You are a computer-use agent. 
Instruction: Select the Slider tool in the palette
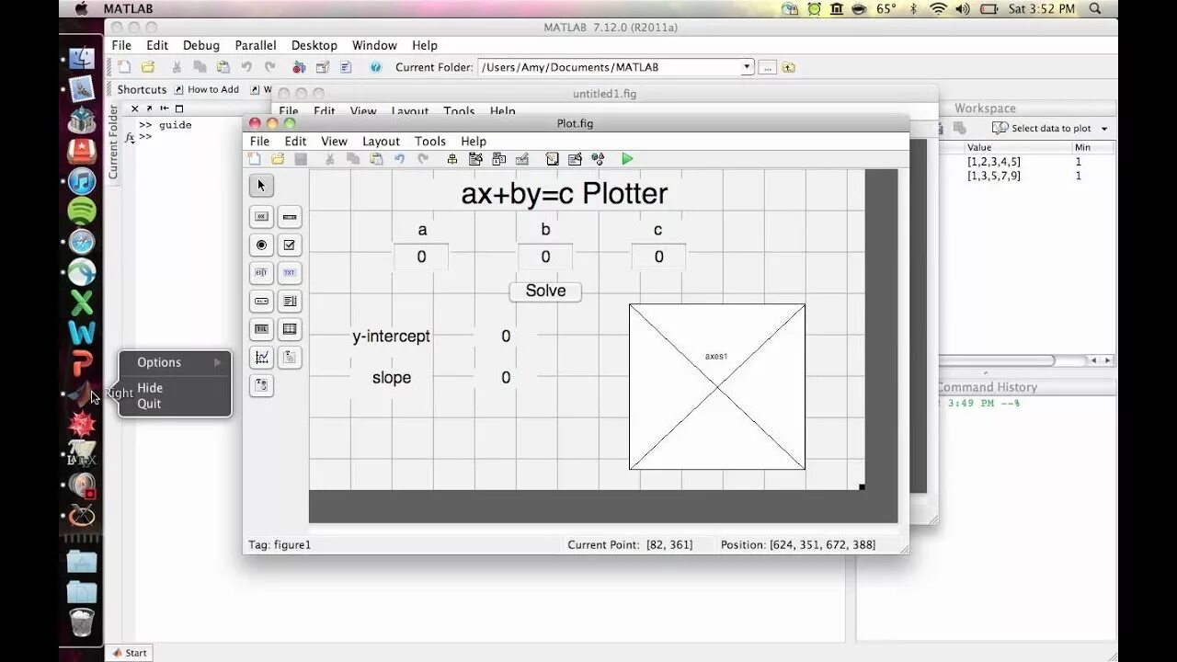(x=290, y=217)
